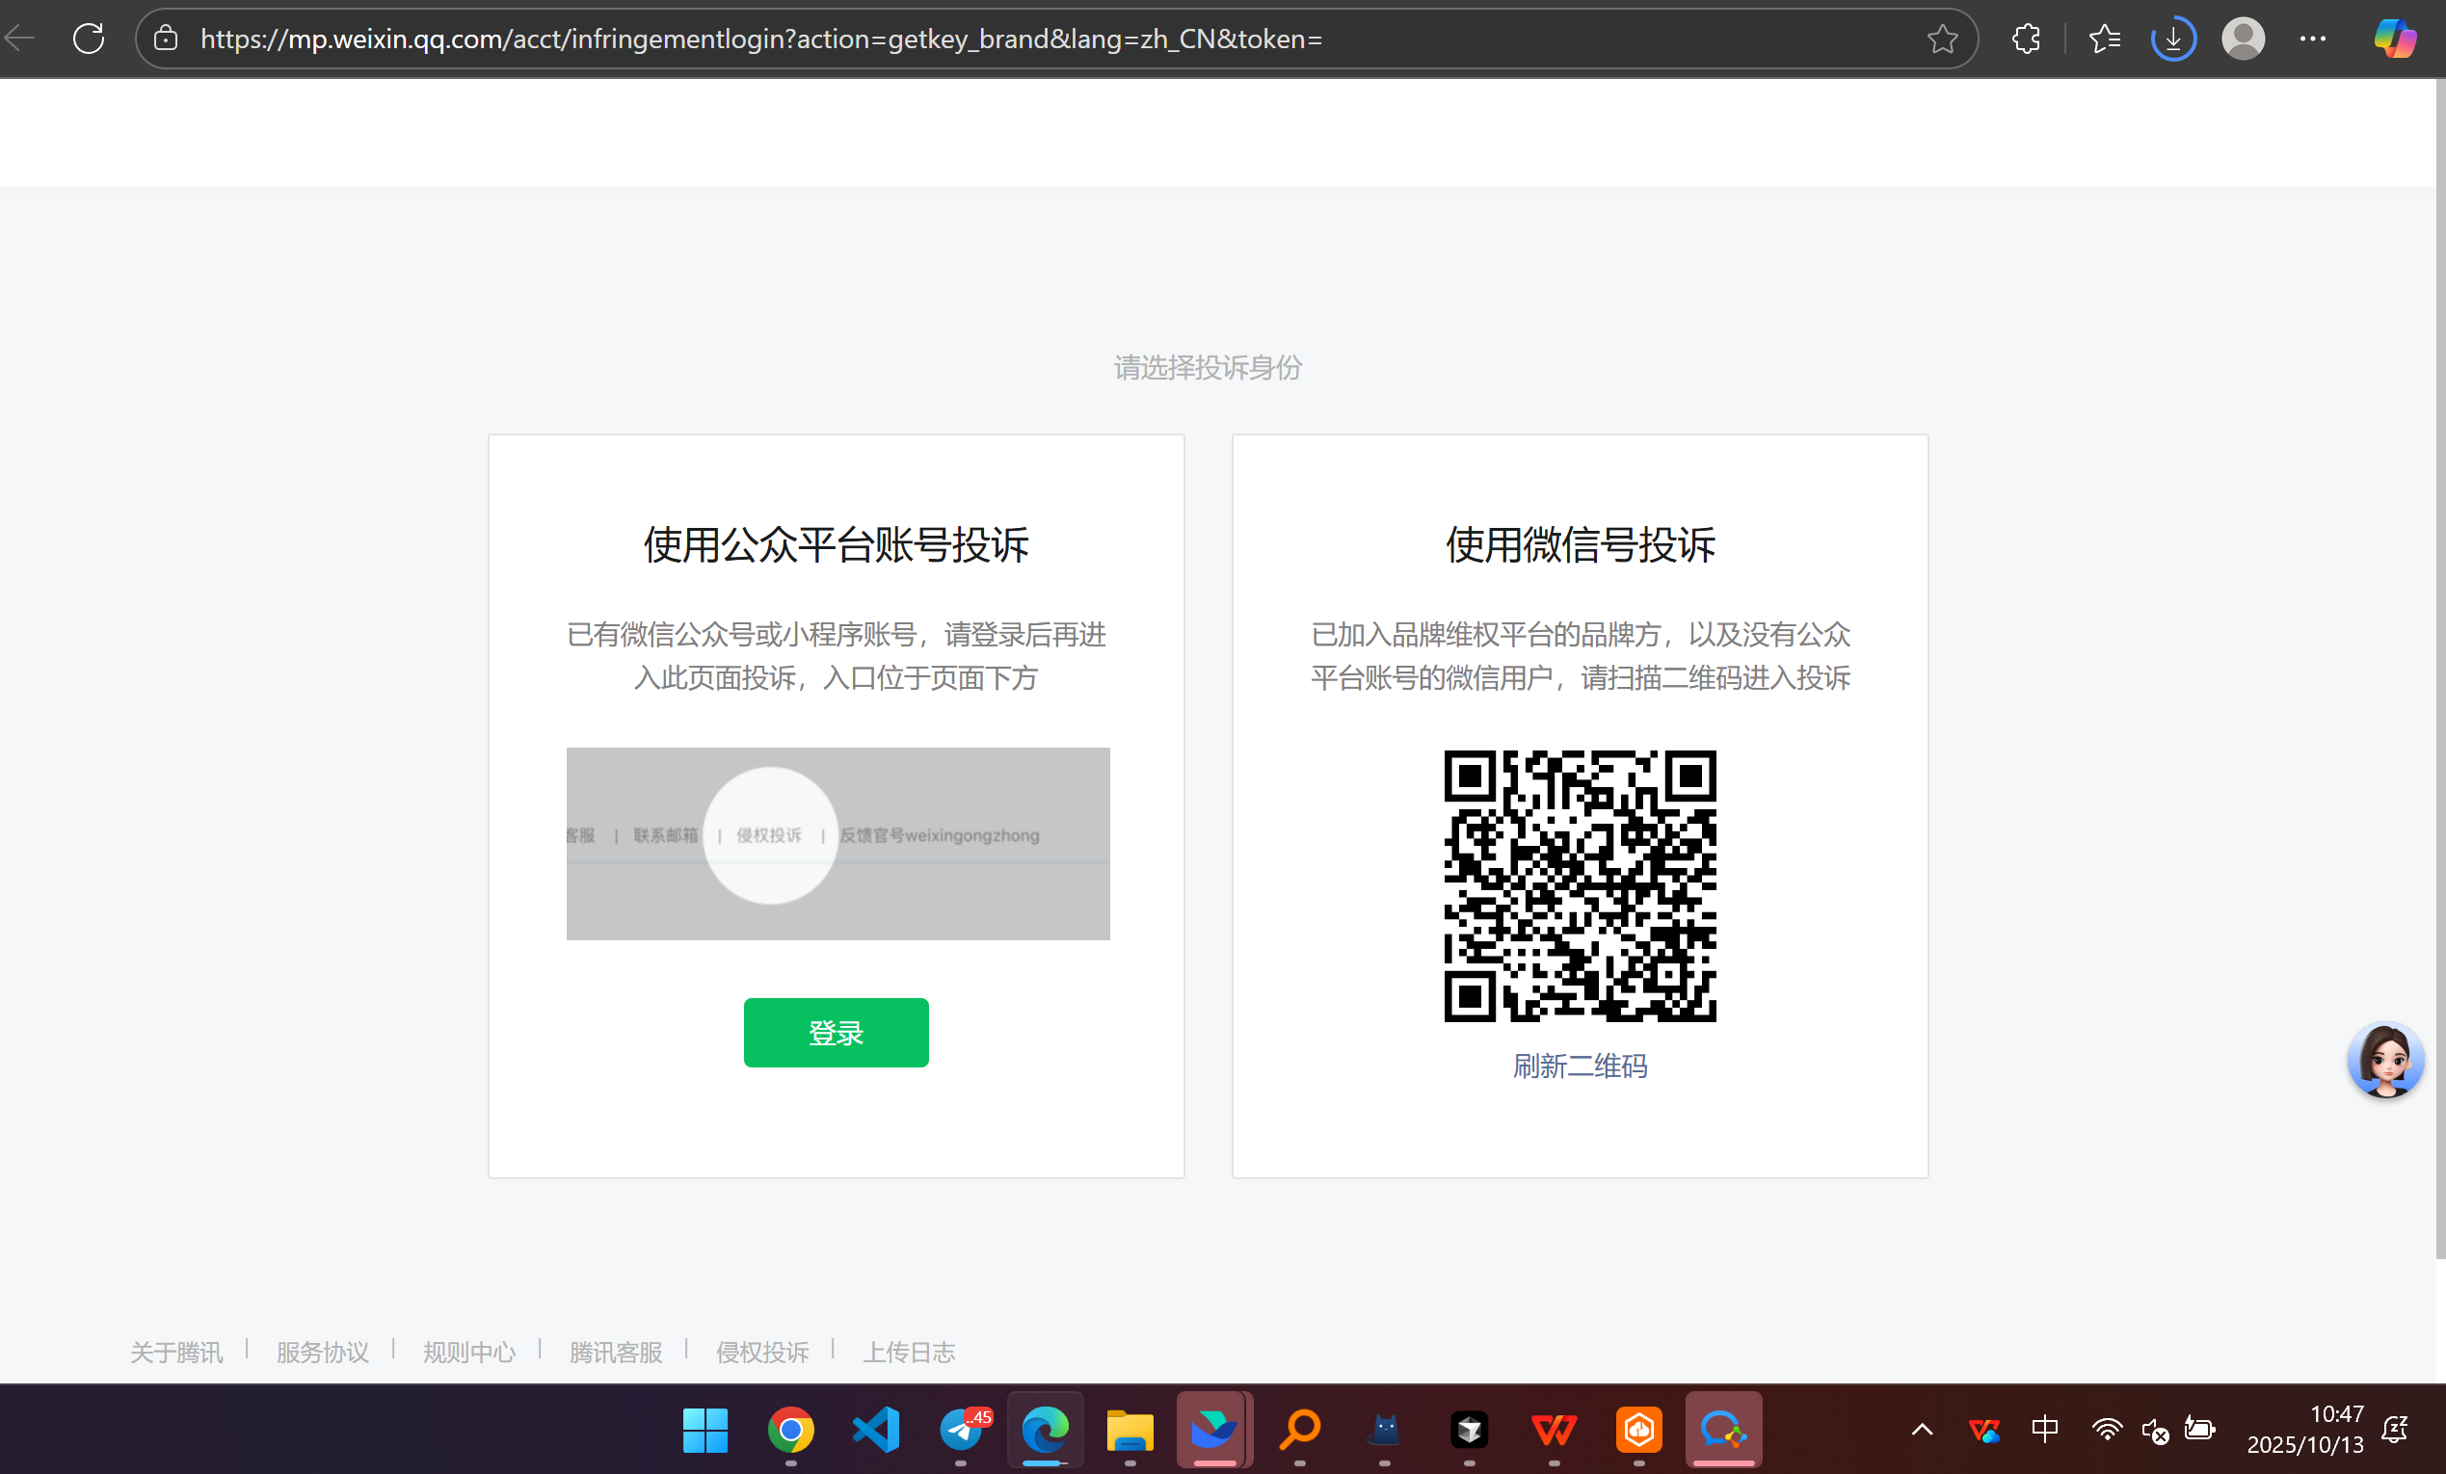
Task: Click the WeChat QR code image
Action: click(x=1580, y=885)
